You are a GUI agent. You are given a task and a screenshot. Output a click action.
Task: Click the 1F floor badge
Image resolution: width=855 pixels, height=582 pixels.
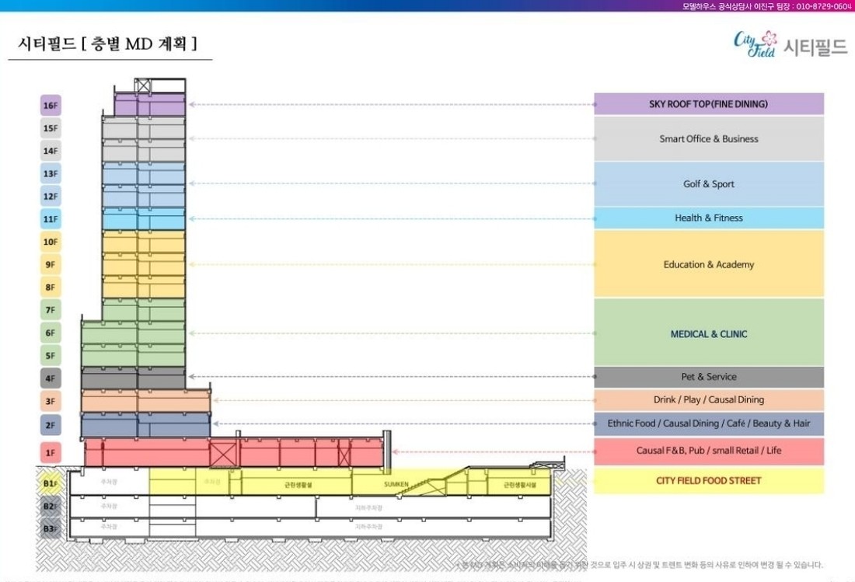pos(51,452)
